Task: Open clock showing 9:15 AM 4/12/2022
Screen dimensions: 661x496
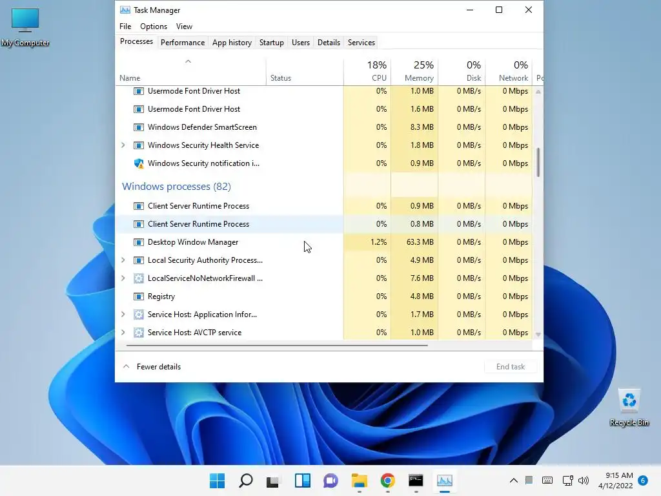Action: (x=615, y=480)
